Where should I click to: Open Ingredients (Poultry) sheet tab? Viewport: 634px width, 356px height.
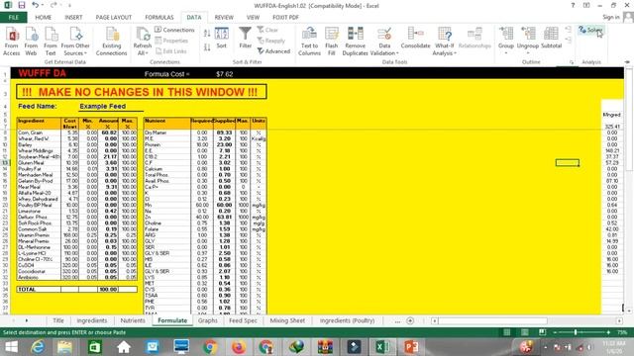click(347, 320)
